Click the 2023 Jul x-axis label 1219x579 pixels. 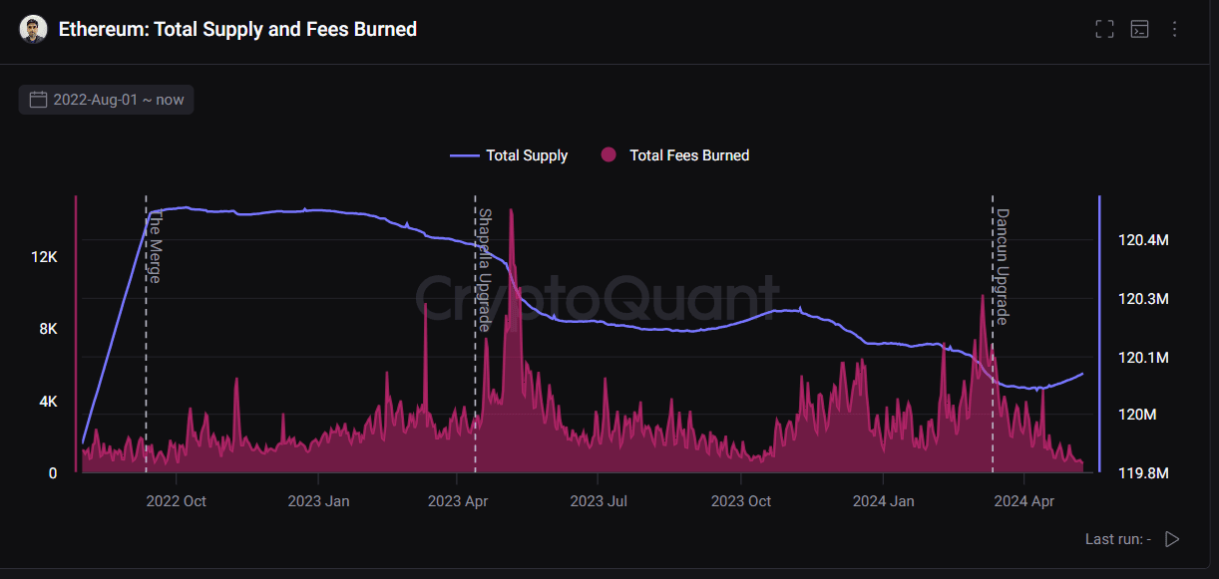click(x=601, y=501)
